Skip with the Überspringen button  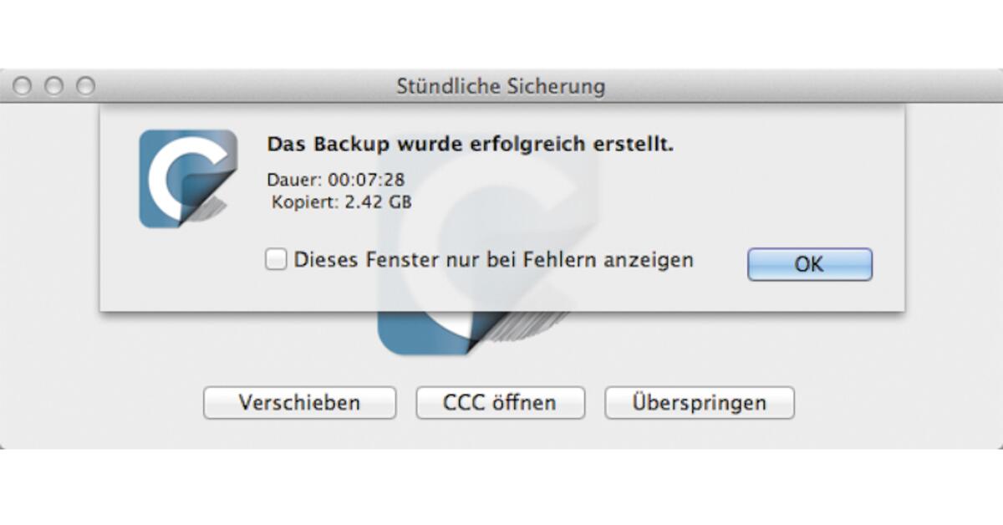(x=700, y=402)
